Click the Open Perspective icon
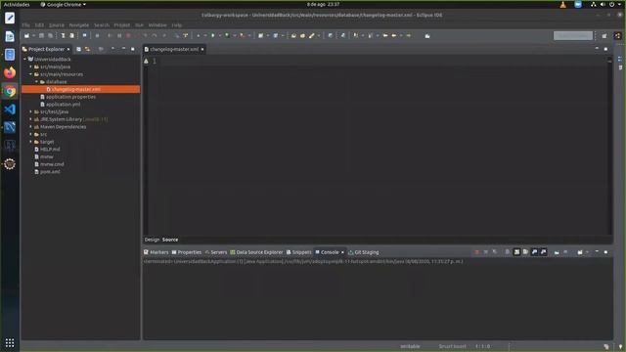 click(x=604, y=36)
